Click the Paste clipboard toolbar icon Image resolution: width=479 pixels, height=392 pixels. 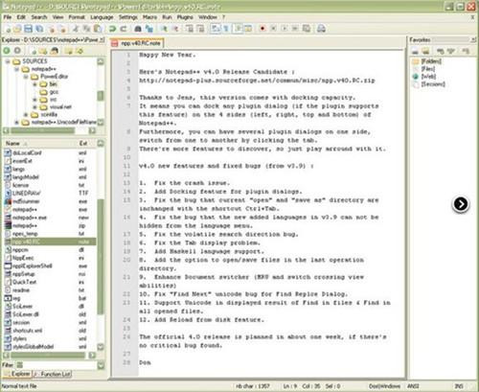point(98,29)
